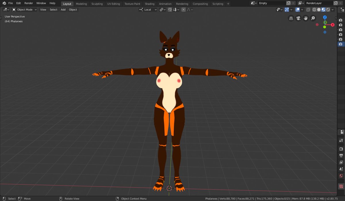Open the Object Mode dropdown
Viewport: 345px width, 201px height.
click(24, 10)
